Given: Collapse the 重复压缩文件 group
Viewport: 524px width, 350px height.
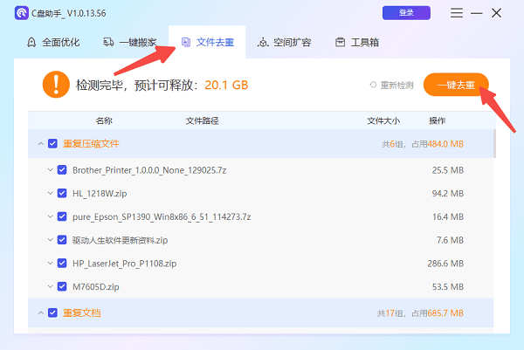Looking at the screenshot, I should pyautogui.click(x=40, y=143).
